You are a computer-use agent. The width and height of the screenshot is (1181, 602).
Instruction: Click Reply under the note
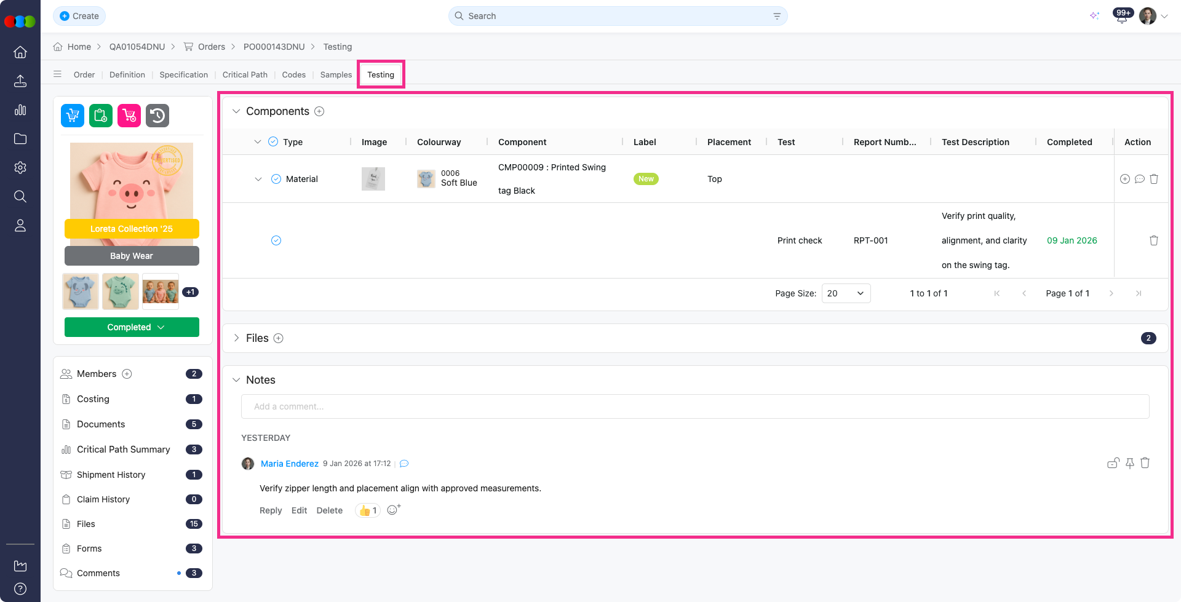[270, 510]
